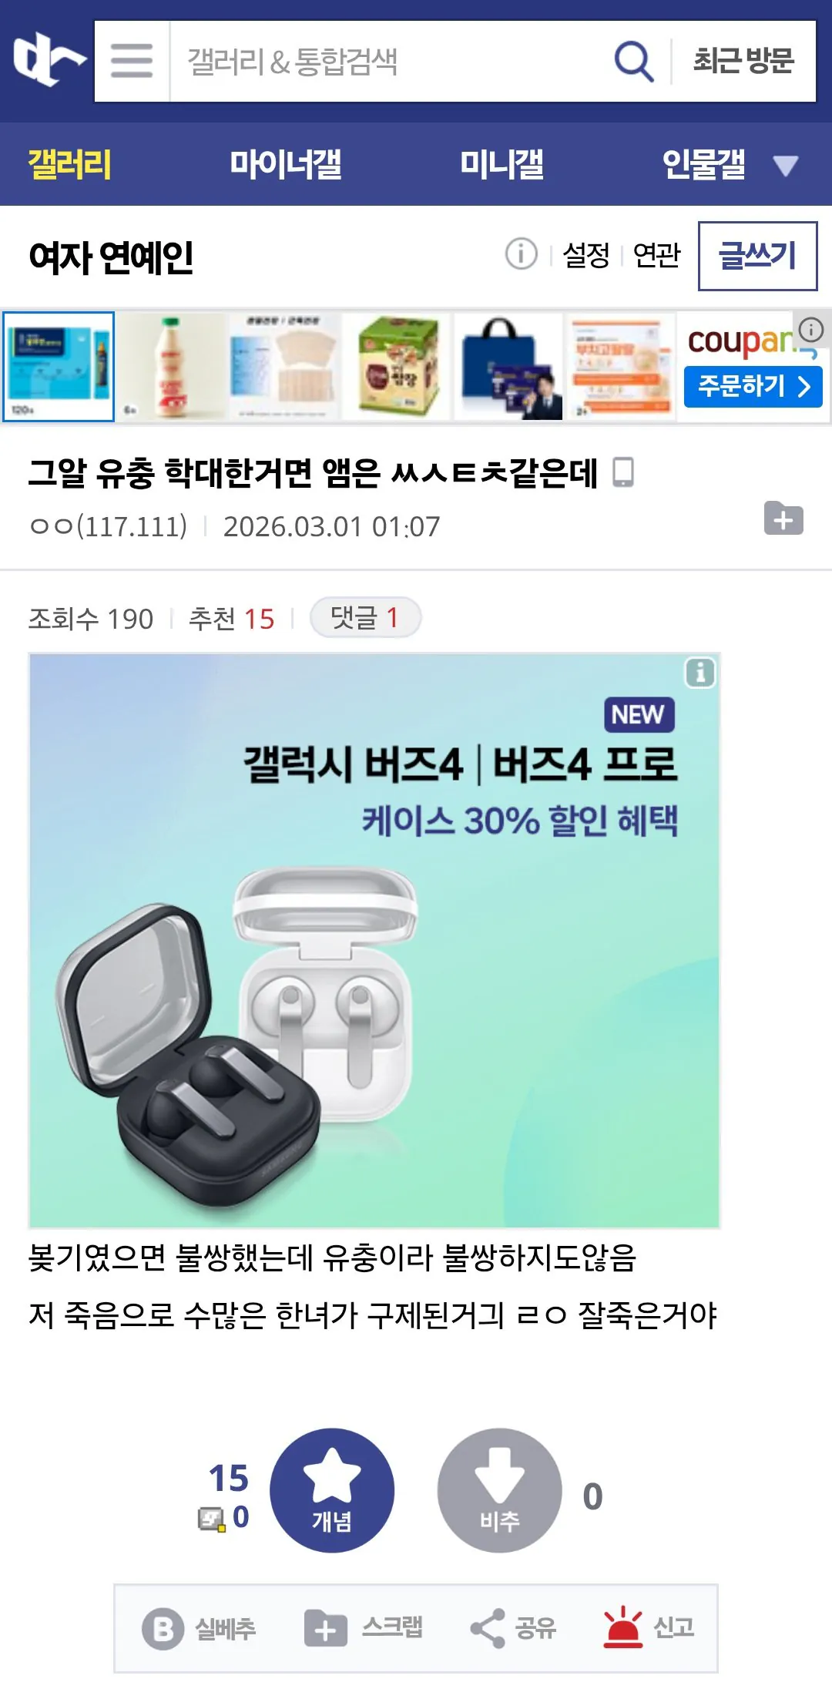
Task: Tap the magnifying glass search icon
Action: tap(633, 61)
